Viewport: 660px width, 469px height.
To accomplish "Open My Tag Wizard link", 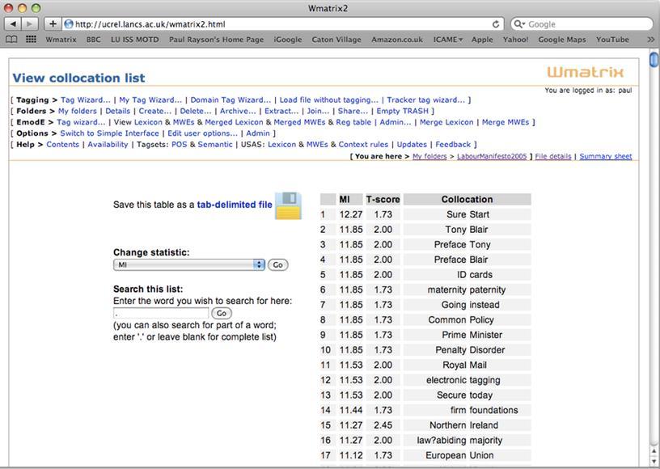I will click(x=150, y=99).
